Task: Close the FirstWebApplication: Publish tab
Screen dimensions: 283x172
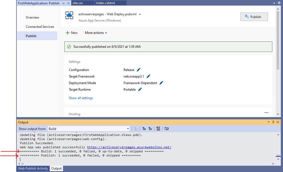Action: [x=68, y=3]
